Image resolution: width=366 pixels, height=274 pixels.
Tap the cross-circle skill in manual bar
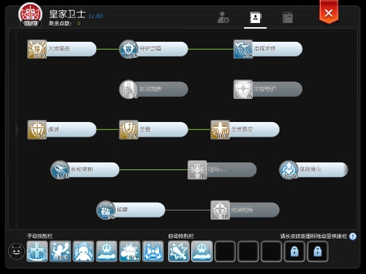[x=37, y=252]
